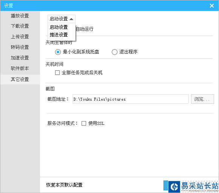This screenshot has height=193, width=219.
Task: Enable 全部任务完成后关机 checkbox
Action: pyautogui.click(x=57, y=73)
